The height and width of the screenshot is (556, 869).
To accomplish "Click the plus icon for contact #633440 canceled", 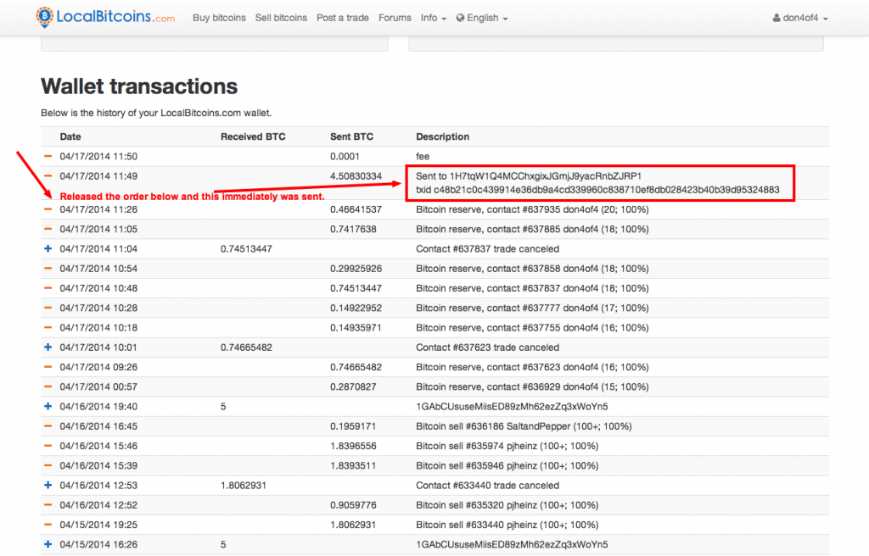I will (48, 486).
